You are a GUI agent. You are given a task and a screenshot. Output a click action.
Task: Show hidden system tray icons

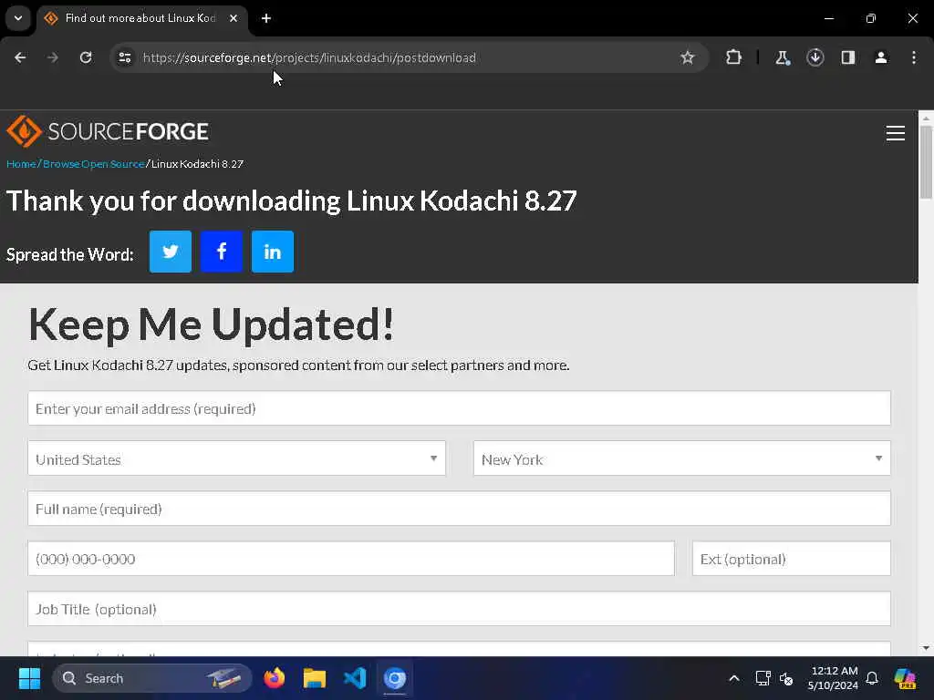tap(734, 678)
